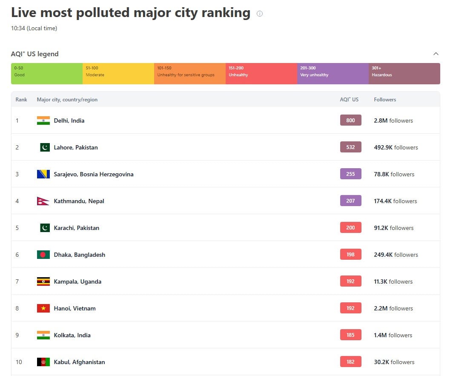Click the green Good 0-50 legend swatch
The height and width of the screenshot is (376, 453).
[47, 74]
